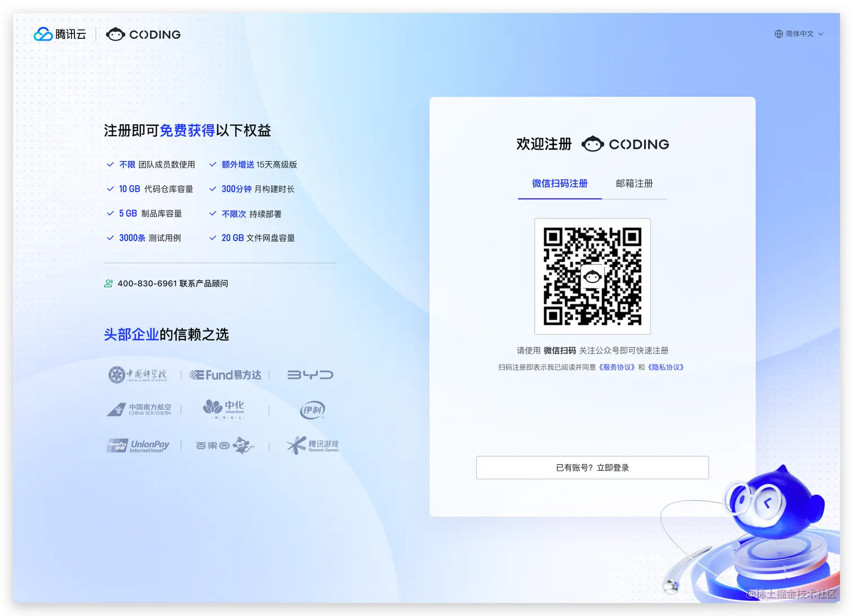Click the 5 GB 制品库容量 text

pyautogui.click(x=151, y=213)
